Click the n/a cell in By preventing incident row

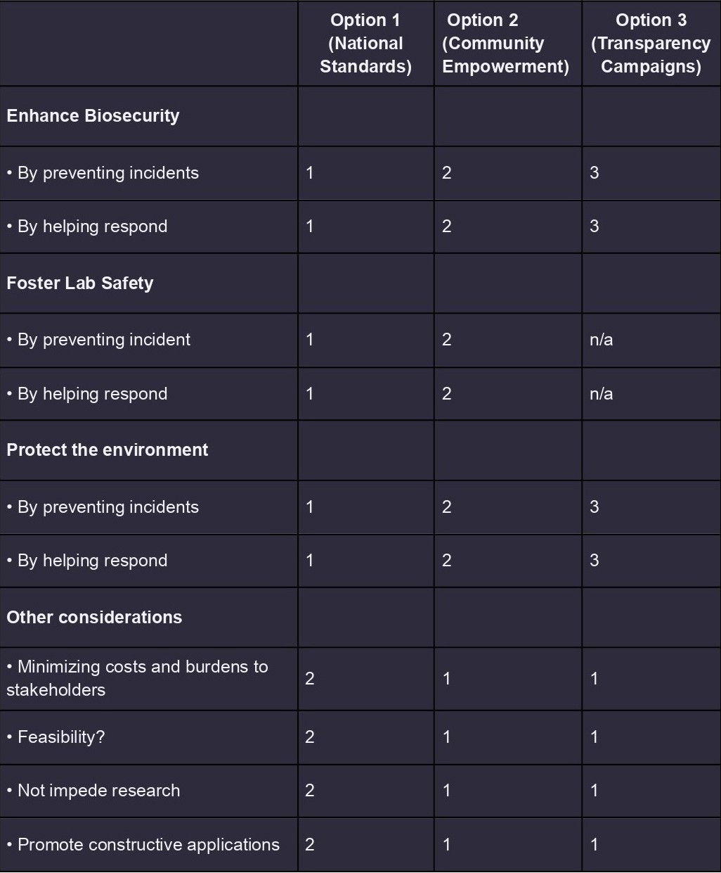click(x=602, y=340)
